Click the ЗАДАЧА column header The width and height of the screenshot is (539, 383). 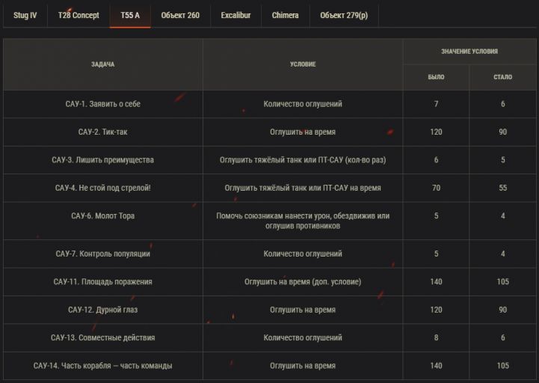[103, 64]
